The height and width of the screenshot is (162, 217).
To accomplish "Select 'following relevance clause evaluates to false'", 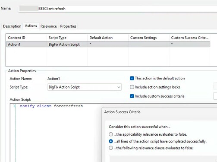I will coord(111,148).
